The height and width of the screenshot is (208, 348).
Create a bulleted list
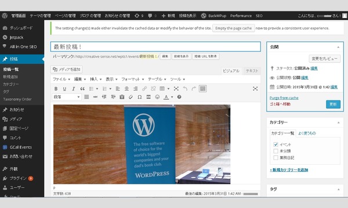point(91,88)
